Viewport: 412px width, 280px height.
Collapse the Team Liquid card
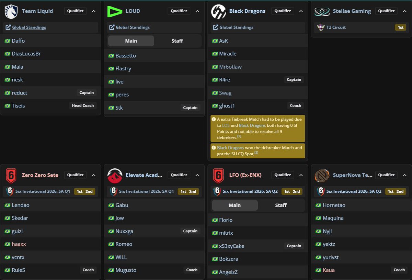(94, 11)
